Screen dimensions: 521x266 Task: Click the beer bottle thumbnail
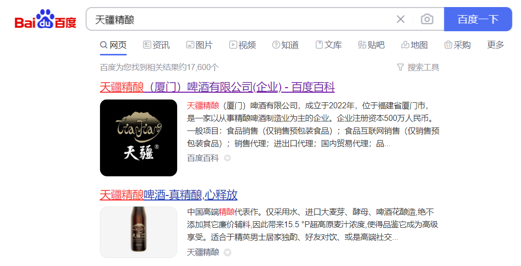click(x=138, y=232)
